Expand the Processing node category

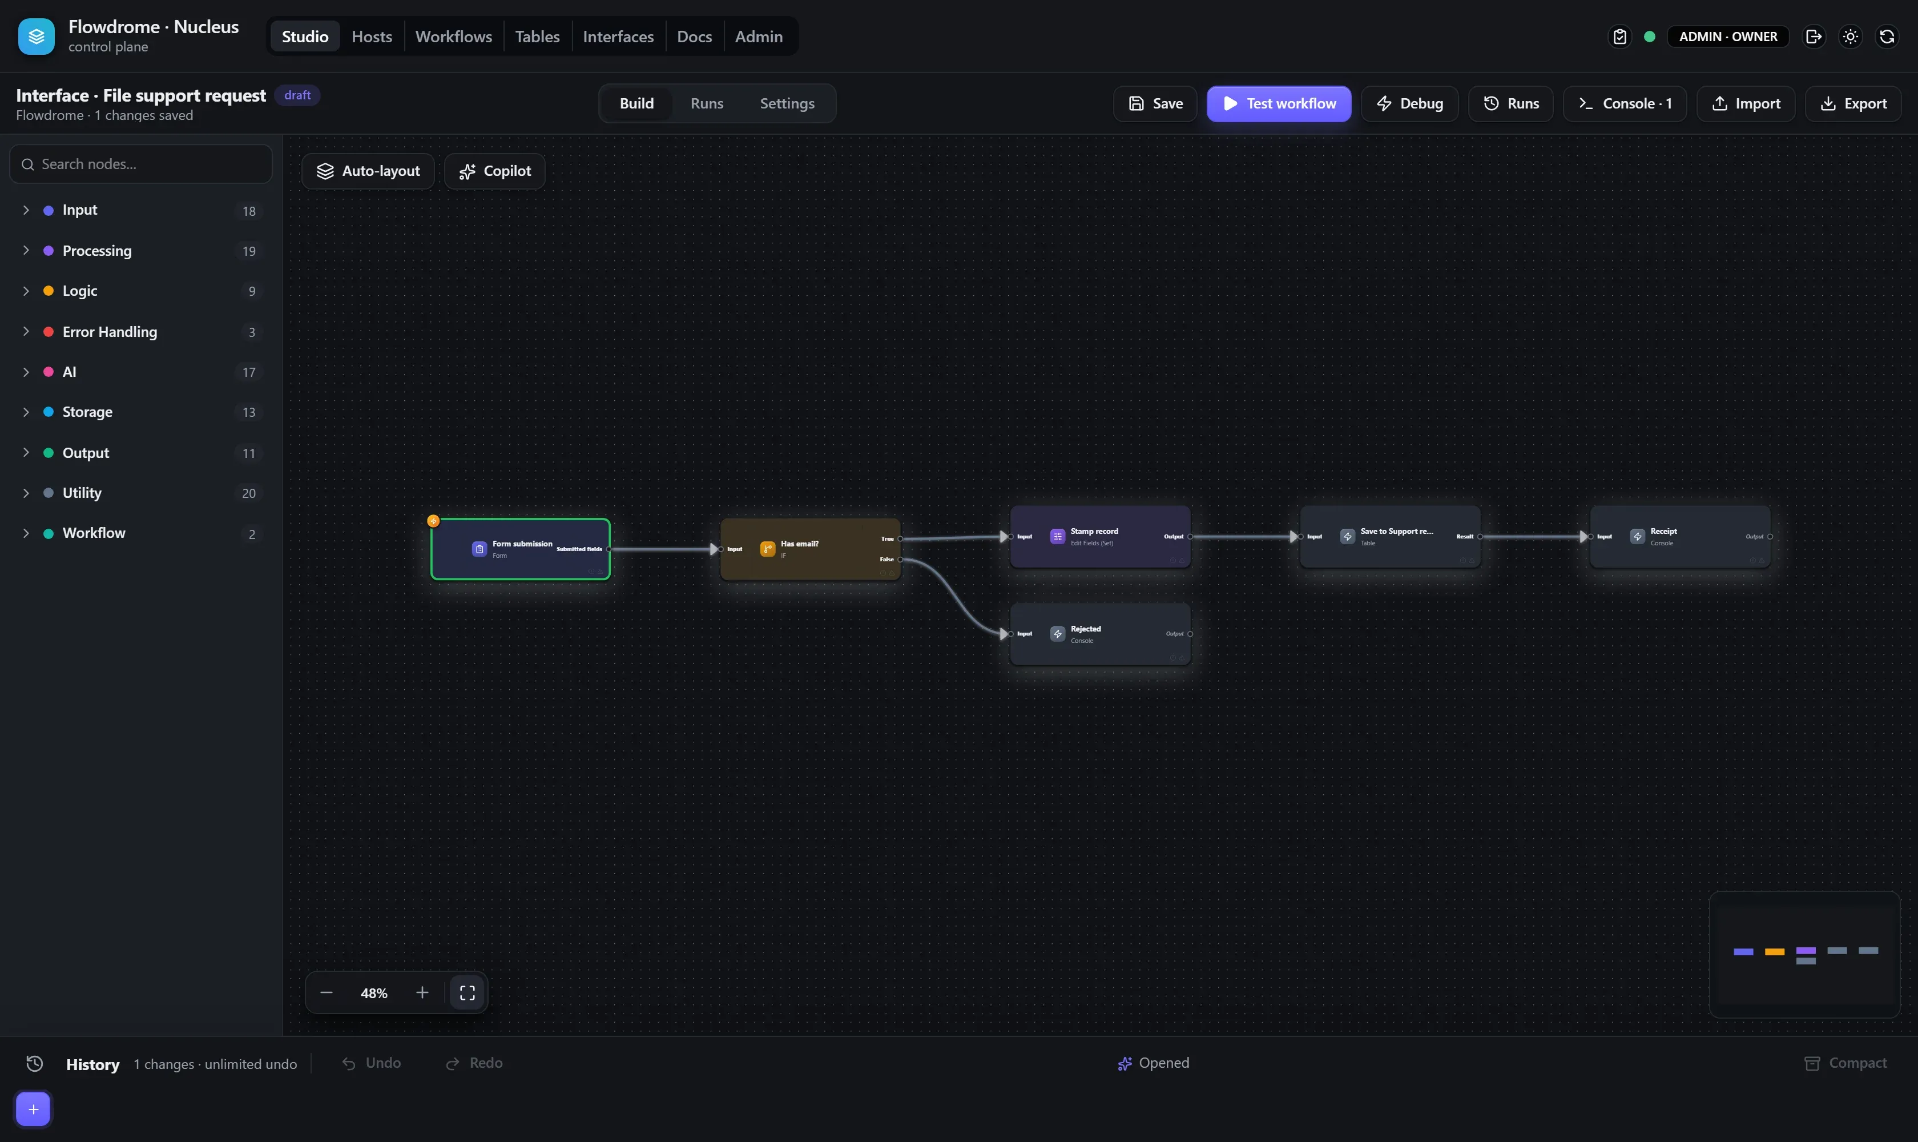(x=26, y=250)
